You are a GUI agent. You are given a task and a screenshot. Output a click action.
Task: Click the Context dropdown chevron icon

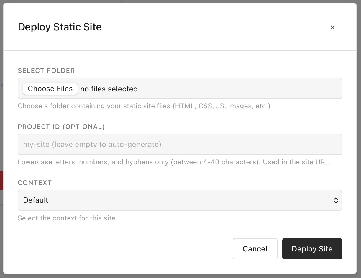point(336,200)
